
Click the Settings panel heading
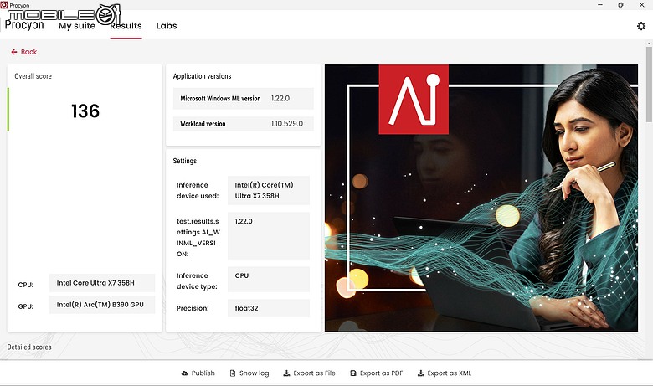(185, 161)
